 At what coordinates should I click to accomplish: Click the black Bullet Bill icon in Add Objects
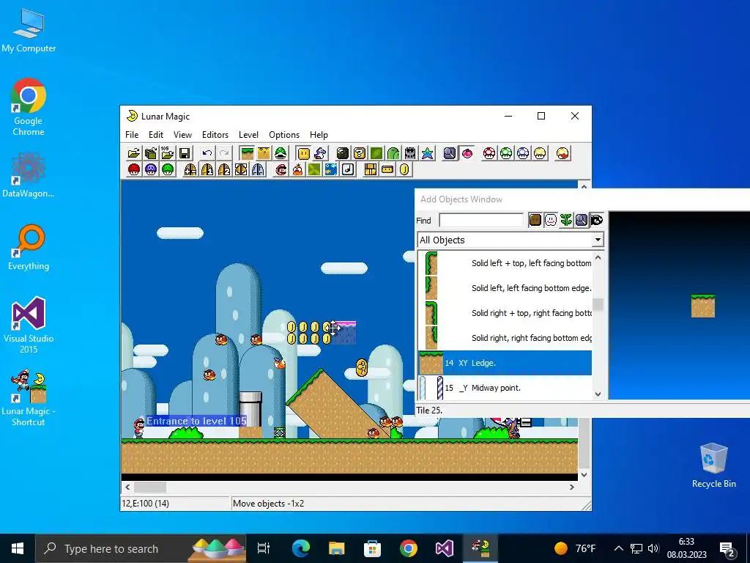pyautogui.click(x=596, y=220)
